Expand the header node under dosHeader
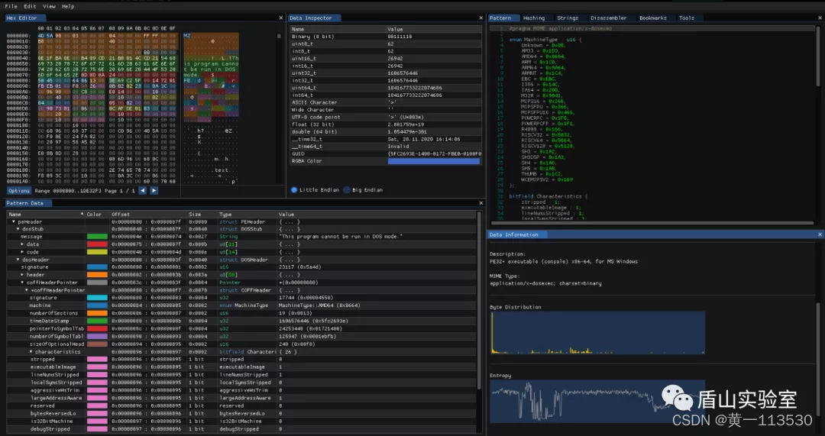This screenshot has width=825, height=436. [x=22, y=275]
